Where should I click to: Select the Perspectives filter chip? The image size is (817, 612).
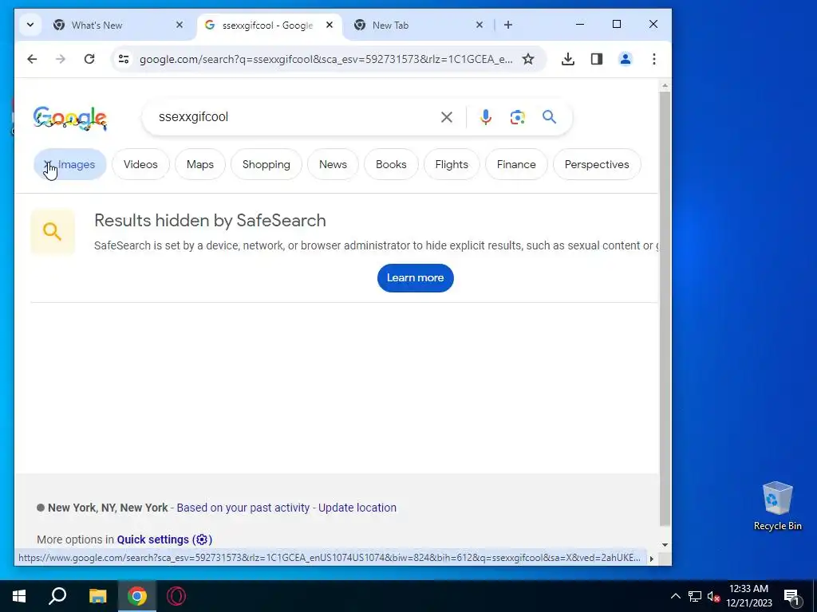pos(597,164)
